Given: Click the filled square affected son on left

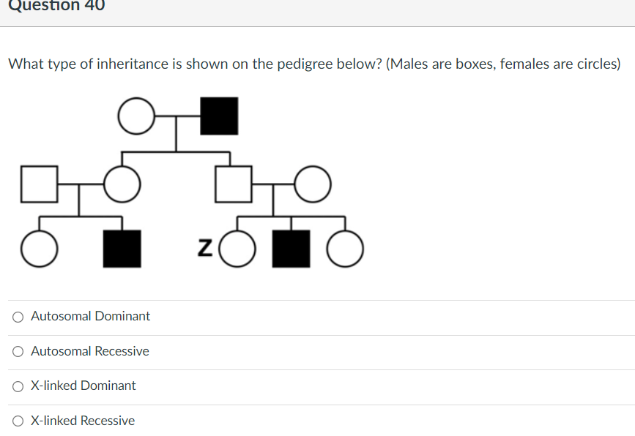Looking at the screenshot, I should tap(122, 249).
